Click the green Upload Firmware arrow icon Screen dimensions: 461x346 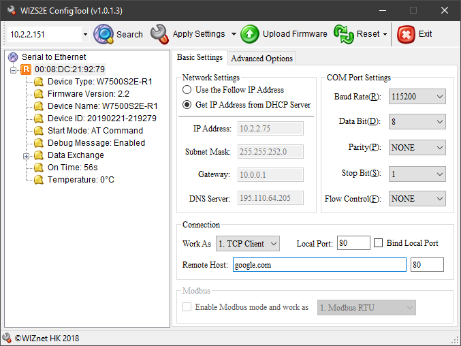pyautogui.click(x=250, y=34)
